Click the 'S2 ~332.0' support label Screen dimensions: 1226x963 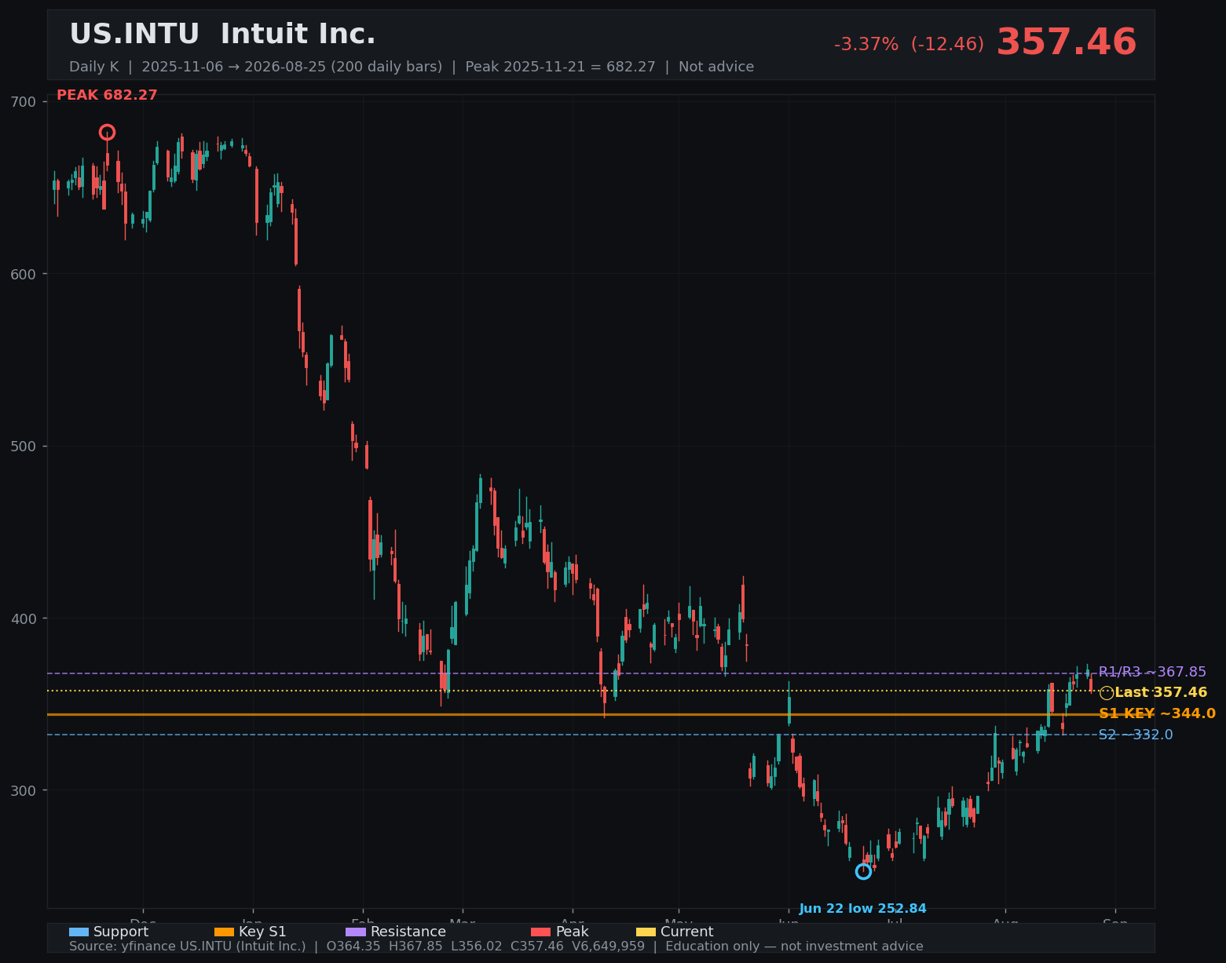point(1136,735)
